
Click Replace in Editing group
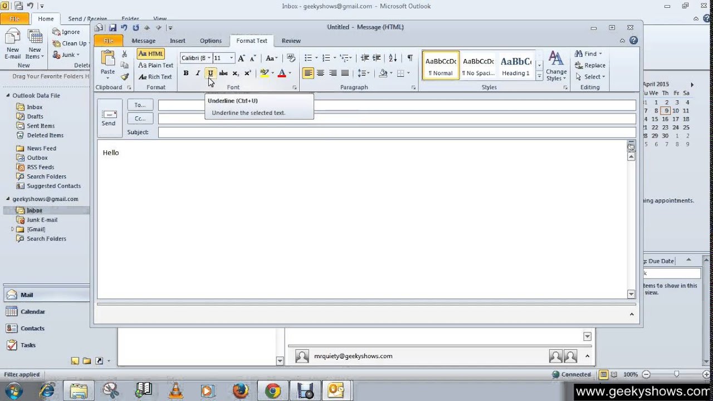(590, 65)
